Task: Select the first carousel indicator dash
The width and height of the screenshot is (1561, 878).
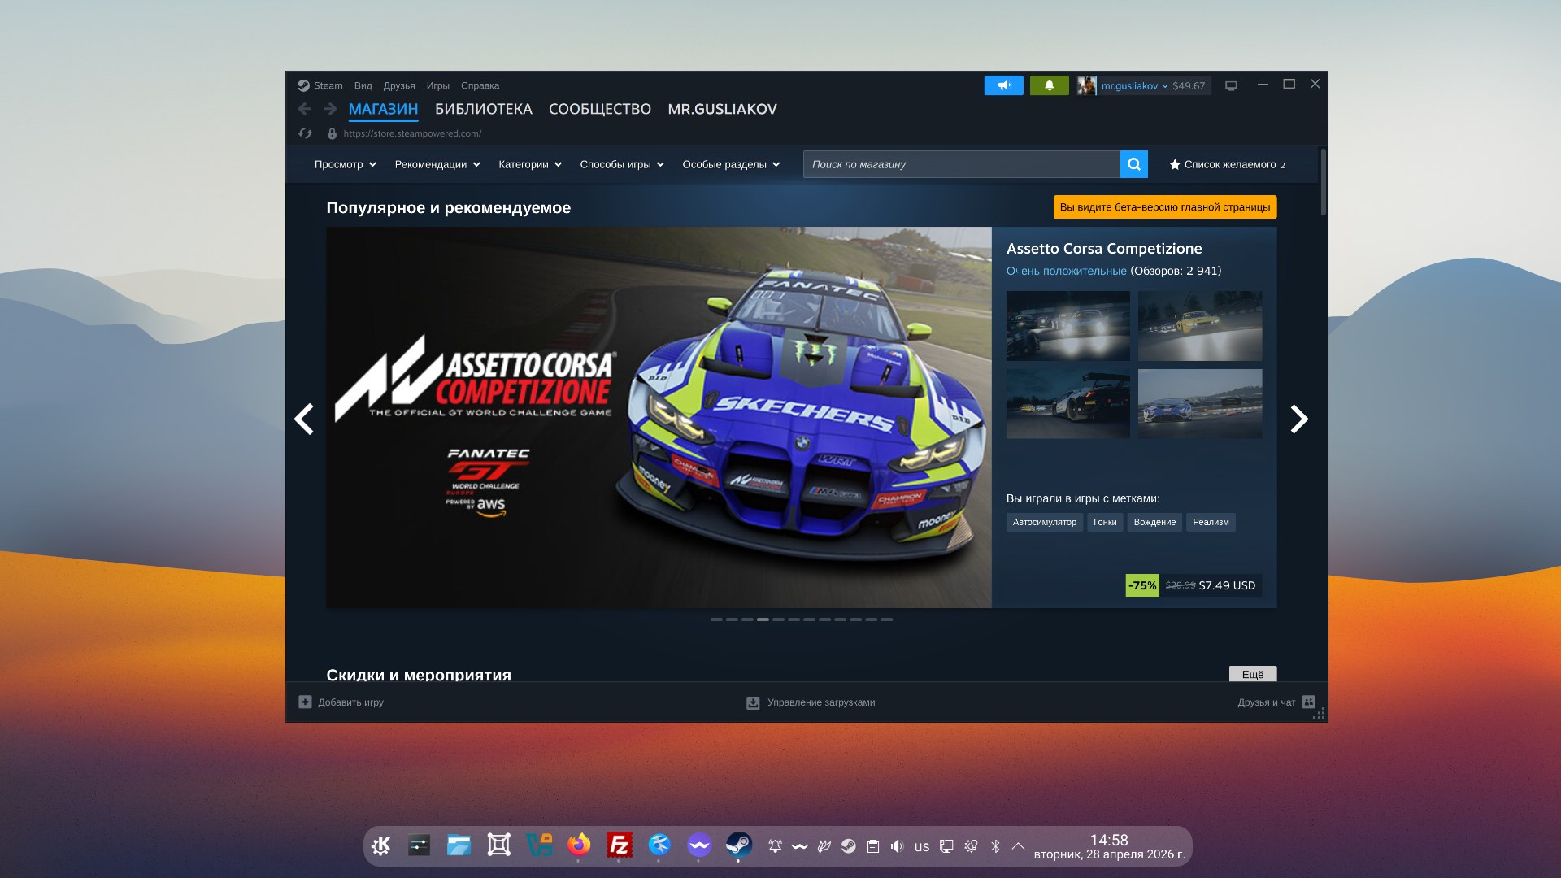Action: 716,619
